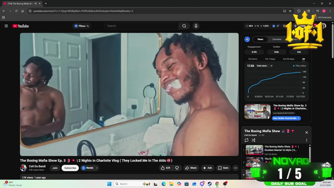Open Cell Da Bandi channel avatar
334x188 pixels.
coord(23,168)
